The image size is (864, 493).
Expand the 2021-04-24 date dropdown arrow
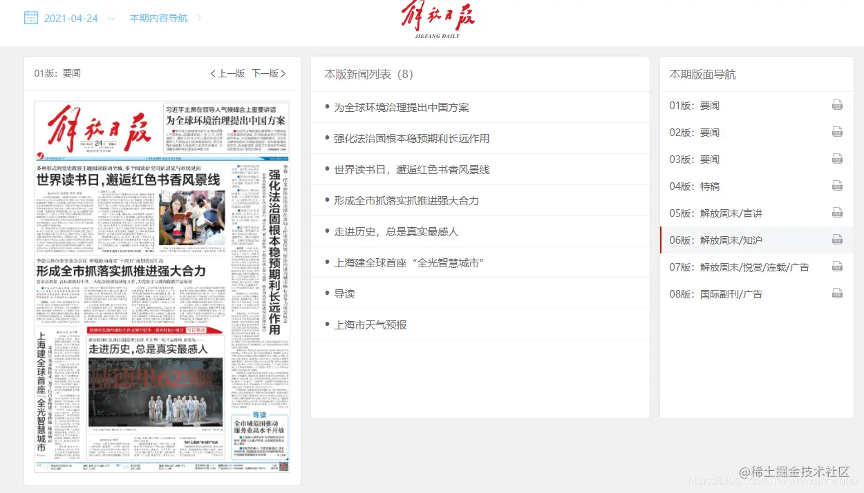tap(111, 18)
